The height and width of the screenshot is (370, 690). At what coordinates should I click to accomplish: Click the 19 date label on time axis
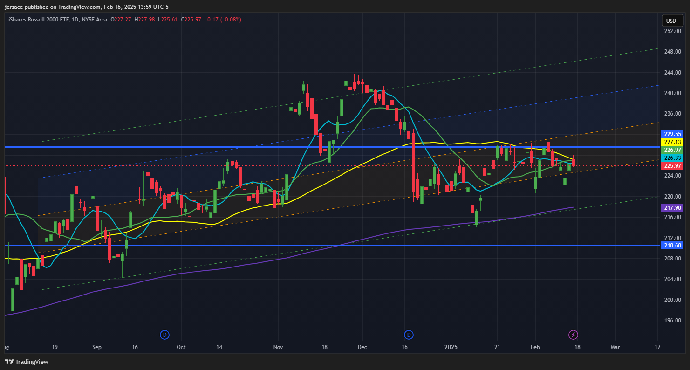click(x=55, y=347)
